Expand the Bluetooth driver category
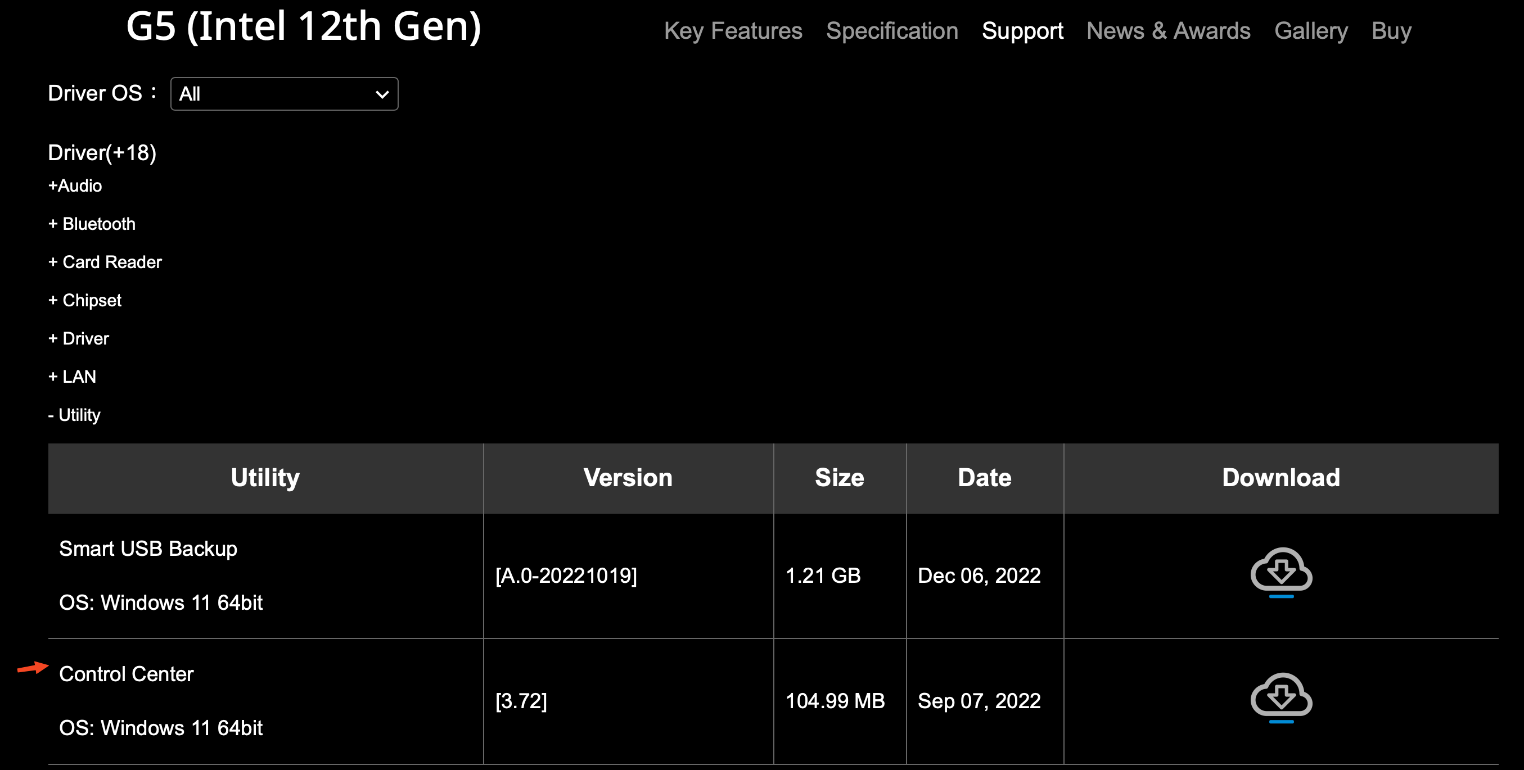This screenshot has width=1524, height=770. coord(92,224)
